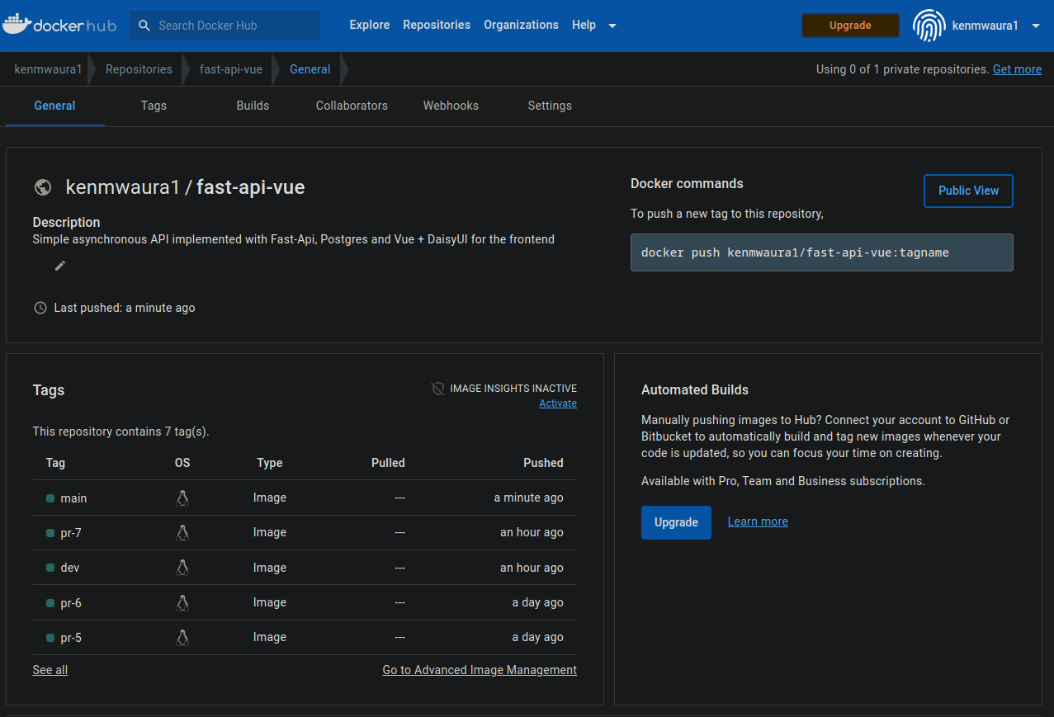Edit the description with the pencil icon

coord(60,266)
